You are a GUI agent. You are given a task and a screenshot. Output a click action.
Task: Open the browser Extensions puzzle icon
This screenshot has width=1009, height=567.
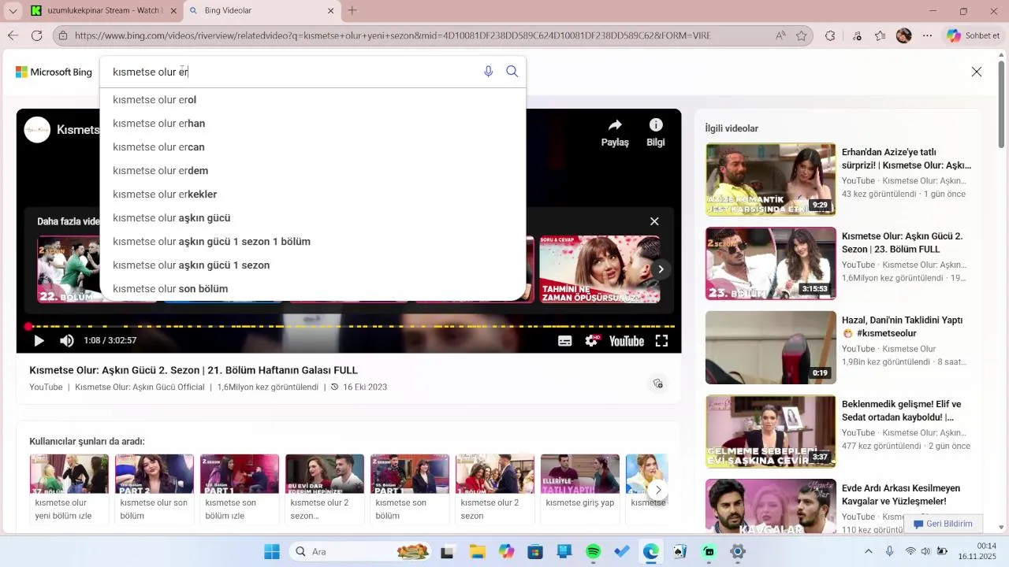pos(830,35)
